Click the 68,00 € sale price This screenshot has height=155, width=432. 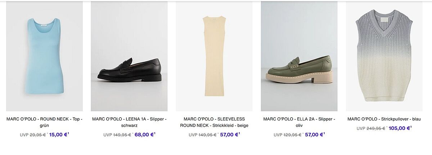(143, 135)
